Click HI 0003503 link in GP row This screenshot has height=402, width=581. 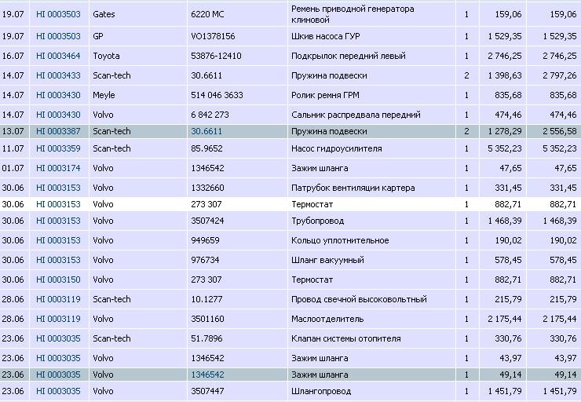click(x=58, y=36)
